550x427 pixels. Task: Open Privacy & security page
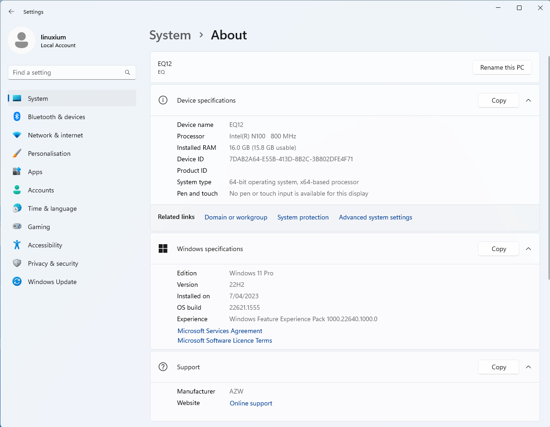tap(72, 263)
